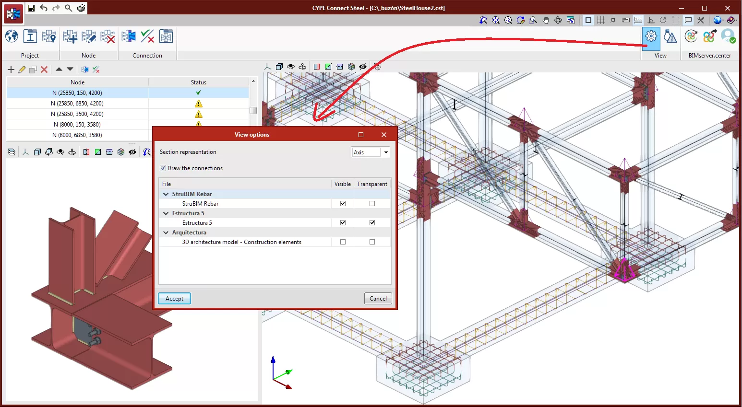
Task: Collapse the Arquitectura group
Action: coord(166,233)
